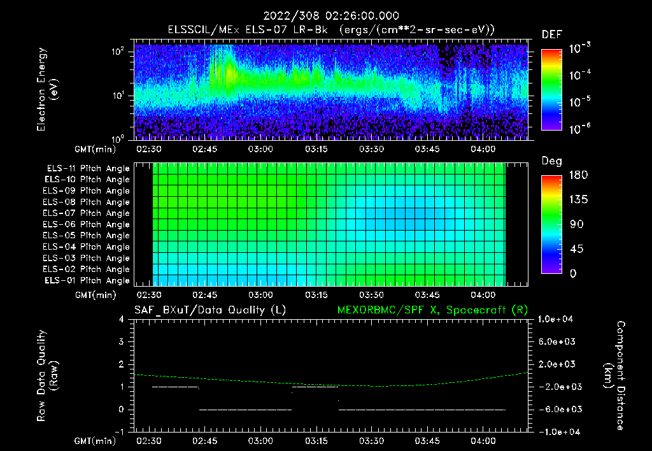The width and height of the screenshot is (652, 451).
Task: Click the ELS-03 Pitch Angle row label
Action: 87,258
